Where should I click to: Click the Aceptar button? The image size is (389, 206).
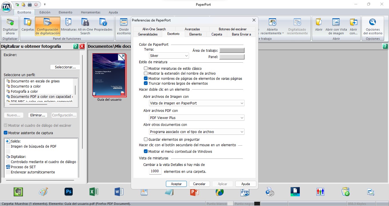tap(176, 184)
